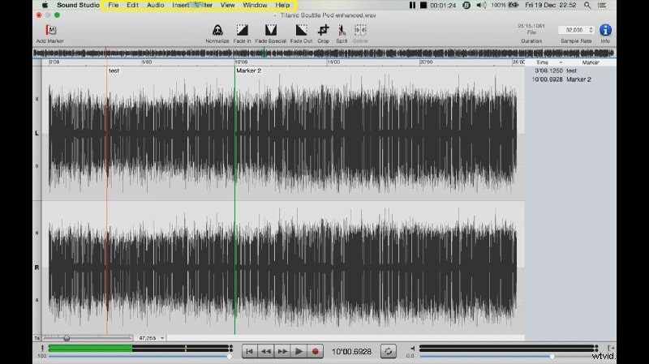Click the input level slider knob
The image size is (649, 364).
click(230, 356)
